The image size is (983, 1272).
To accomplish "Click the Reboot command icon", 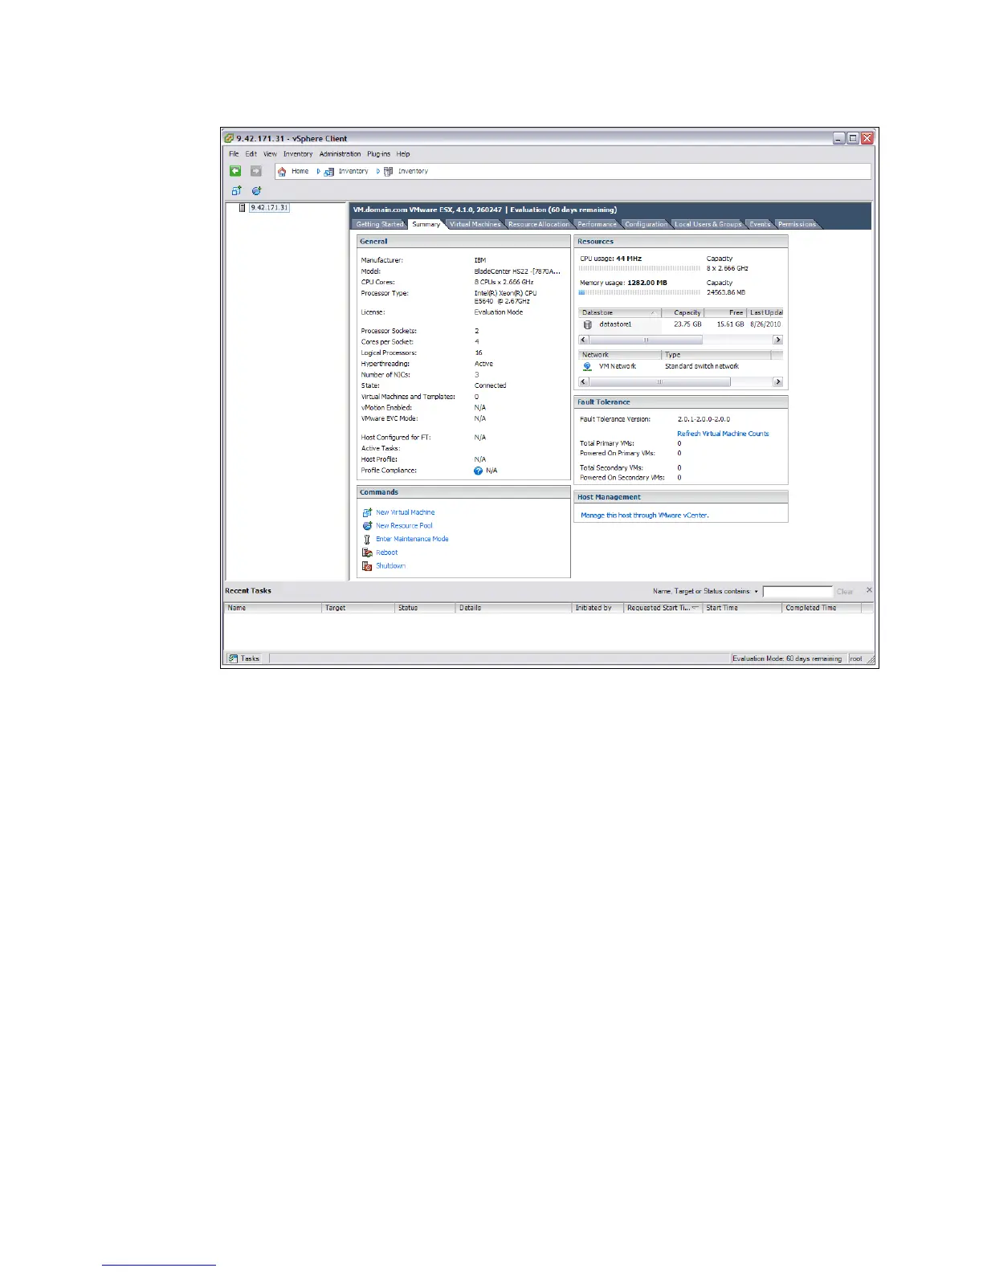I will [x=367, y=552].
